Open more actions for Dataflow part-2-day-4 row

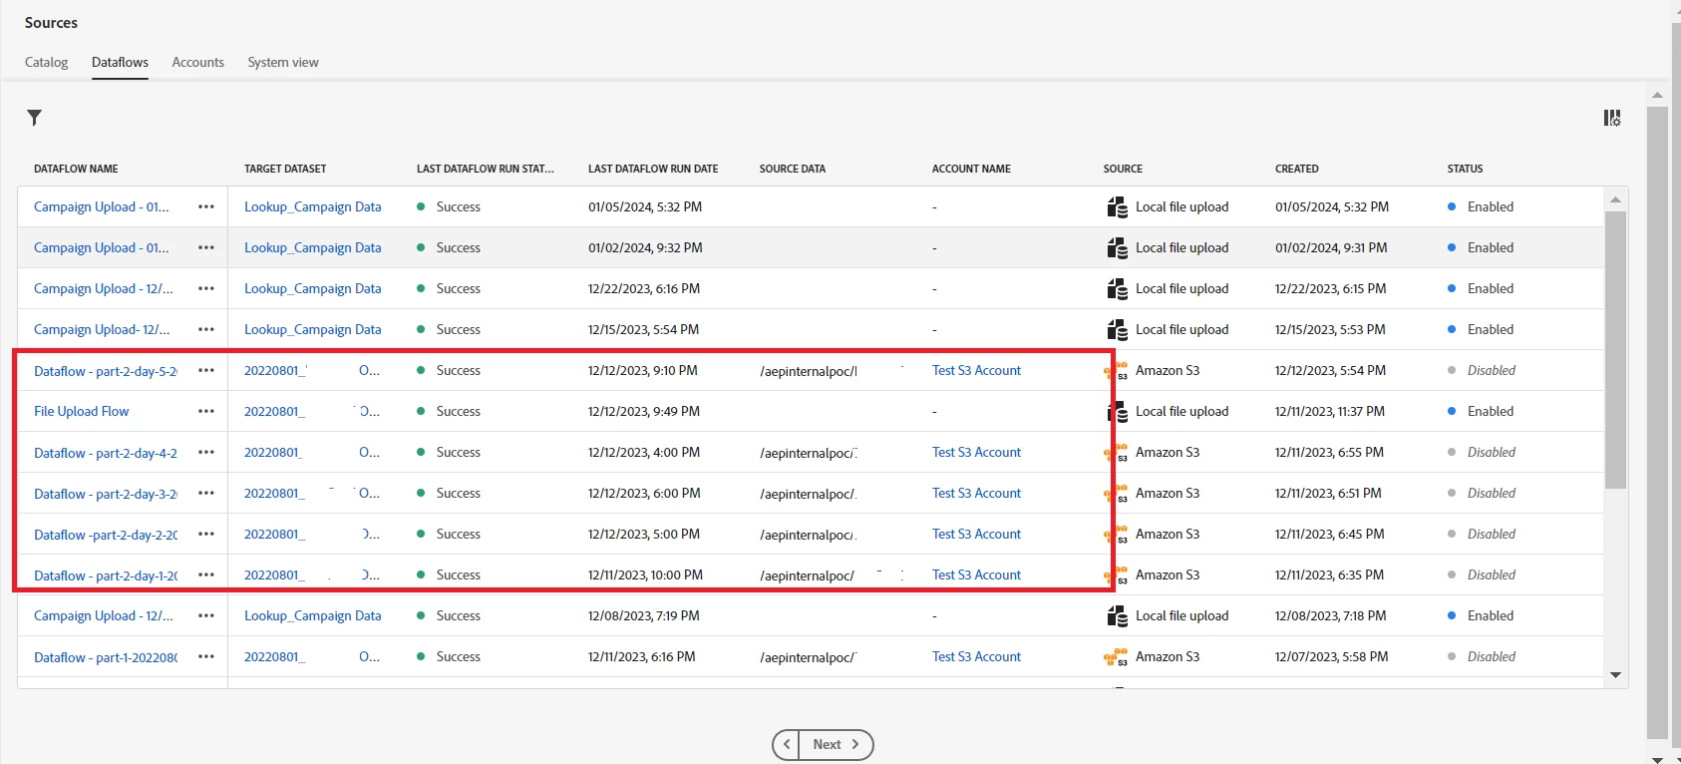click(206, 452)
